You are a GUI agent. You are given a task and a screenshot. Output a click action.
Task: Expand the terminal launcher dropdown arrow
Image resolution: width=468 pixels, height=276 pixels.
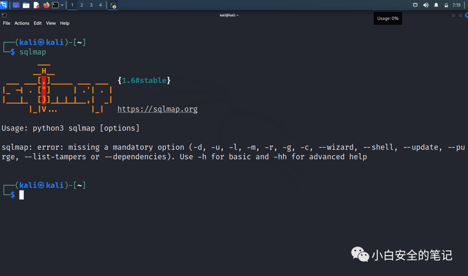point(62,5)
